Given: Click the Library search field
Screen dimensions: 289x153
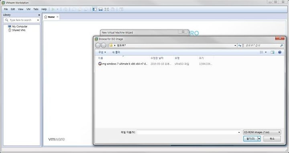Looking at the screenshot, I should pos(22,20).
